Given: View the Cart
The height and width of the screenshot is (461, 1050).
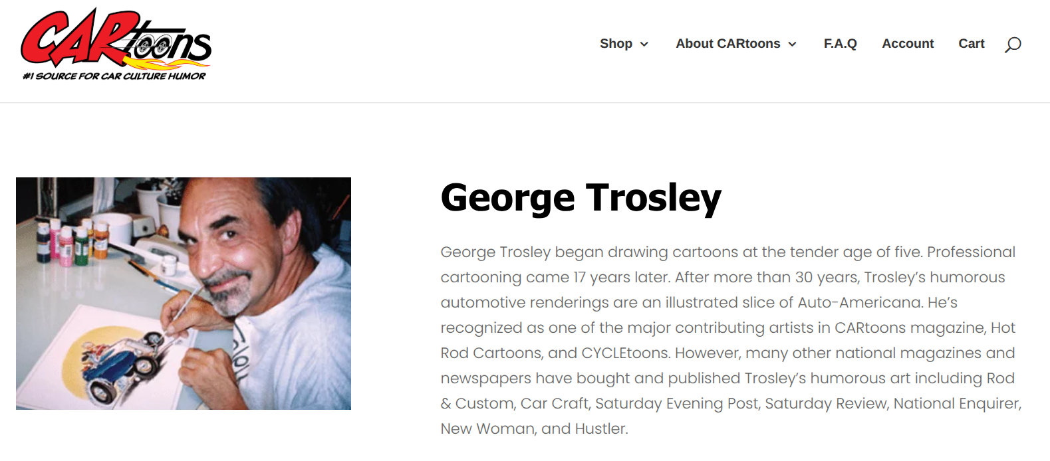Looking at the screenshot, I should (972, 44).
